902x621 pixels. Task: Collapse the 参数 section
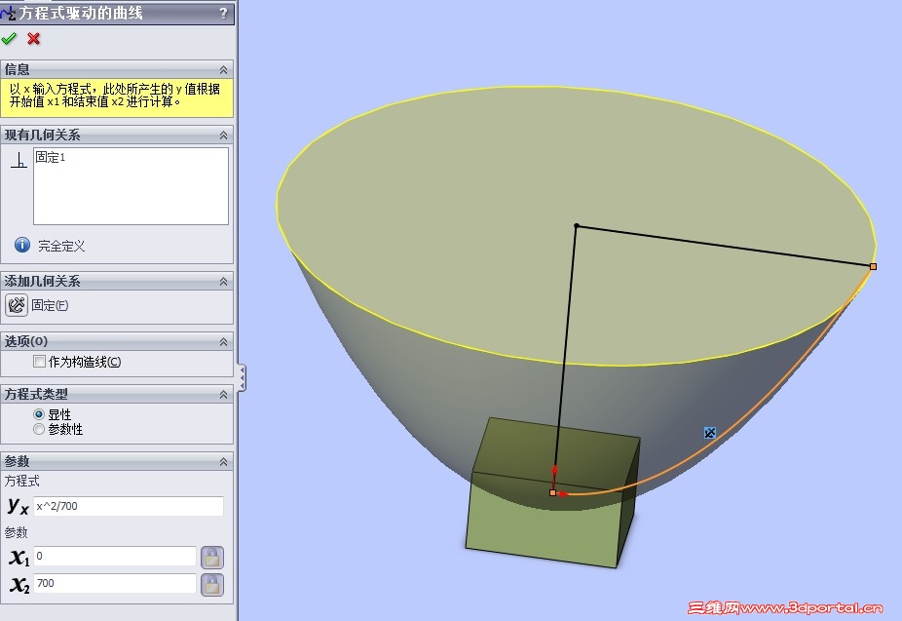tap(223, 462)
